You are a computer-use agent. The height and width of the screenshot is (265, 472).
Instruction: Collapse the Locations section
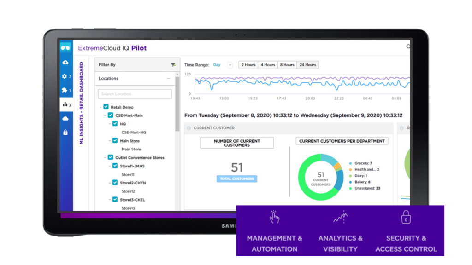(x=168, y=78)
